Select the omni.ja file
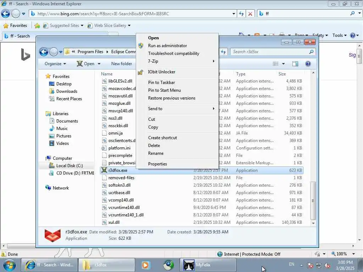 point(115,133)
